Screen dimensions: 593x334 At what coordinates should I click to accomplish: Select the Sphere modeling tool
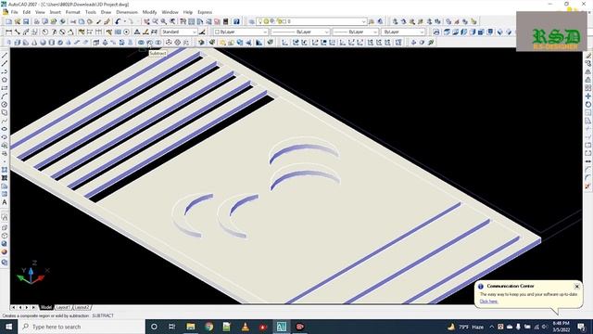click(43, 43)
